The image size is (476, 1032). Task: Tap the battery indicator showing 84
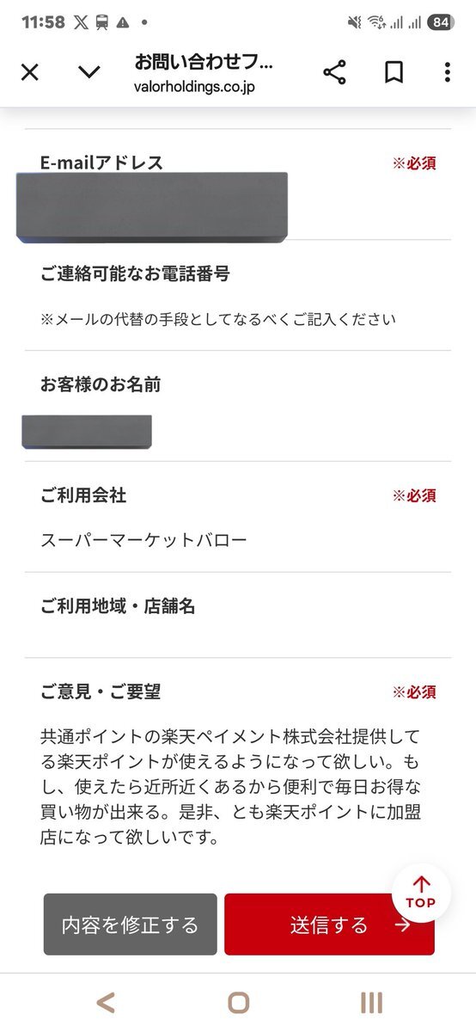click(440, 22)
